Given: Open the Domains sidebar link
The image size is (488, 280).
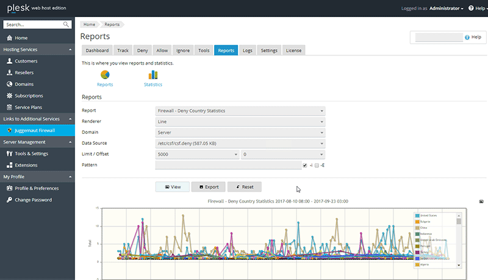Looking at the screenshot, I should (x=24, y=84).
